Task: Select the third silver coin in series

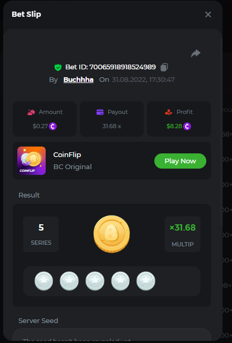Action: (95, 281)
